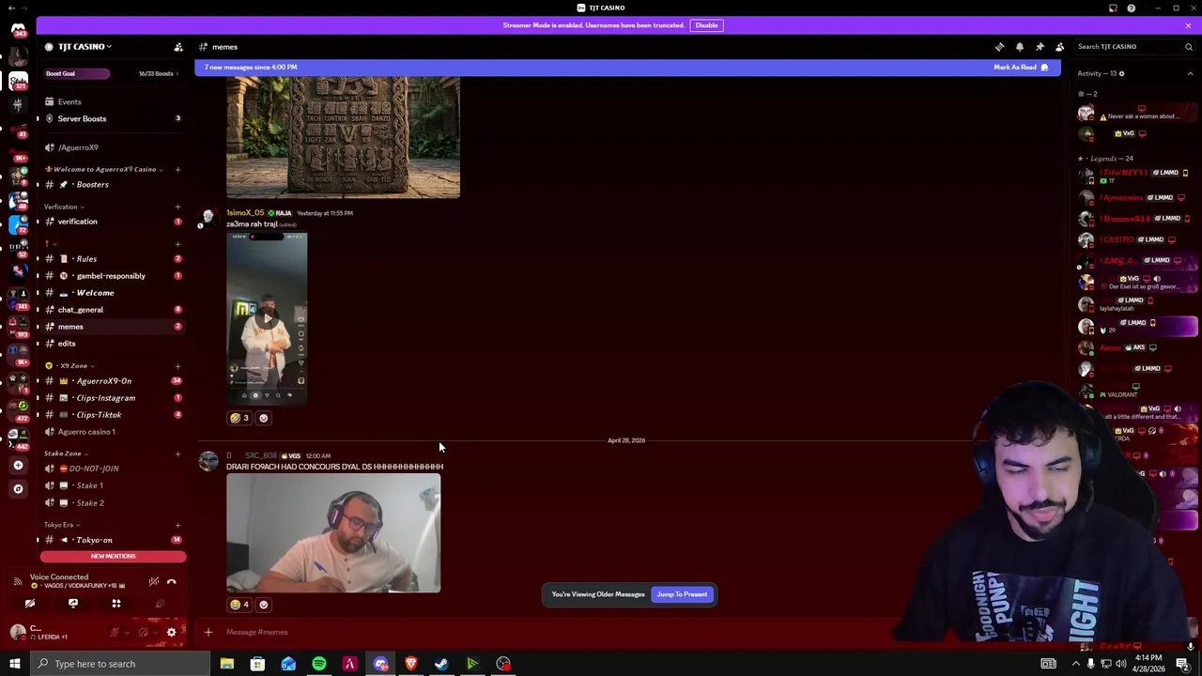Image resolution: width=1202 pixels, height=676 pixels.
Task: Click 16/33 Boosts link
Action: (158, 73)
